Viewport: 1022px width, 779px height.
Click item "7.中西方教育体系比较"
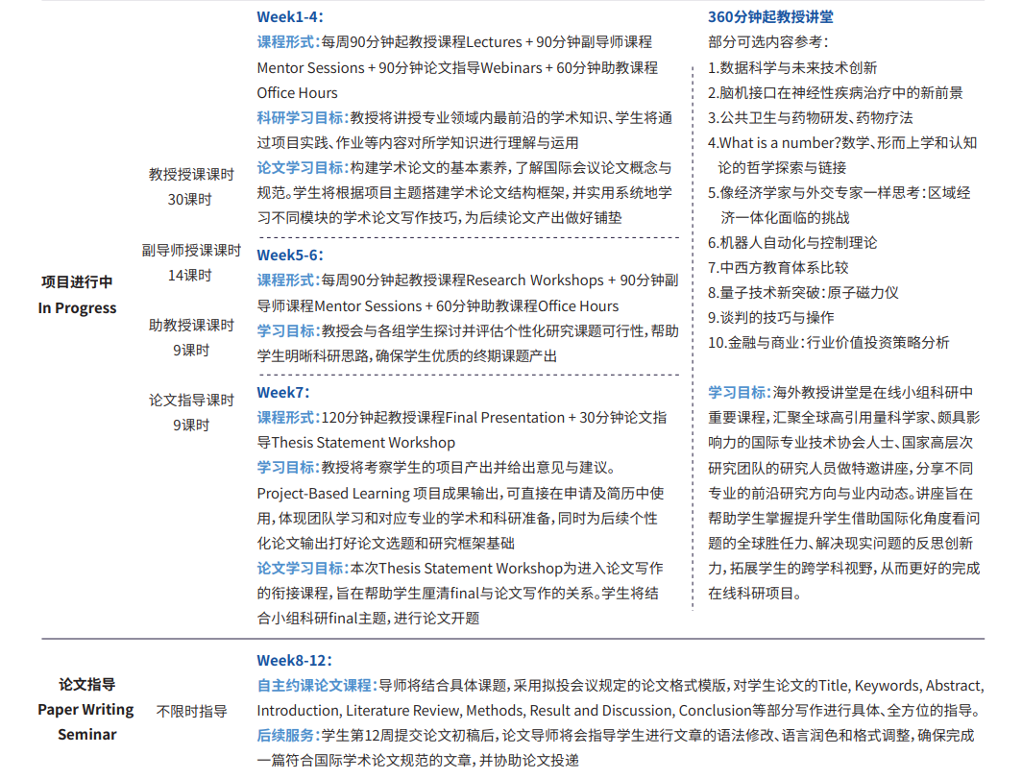(778, 267)
